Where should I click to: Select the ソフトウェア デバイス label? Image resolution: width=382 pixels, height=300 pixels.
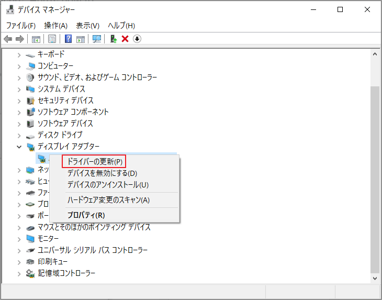coord(65,124)
